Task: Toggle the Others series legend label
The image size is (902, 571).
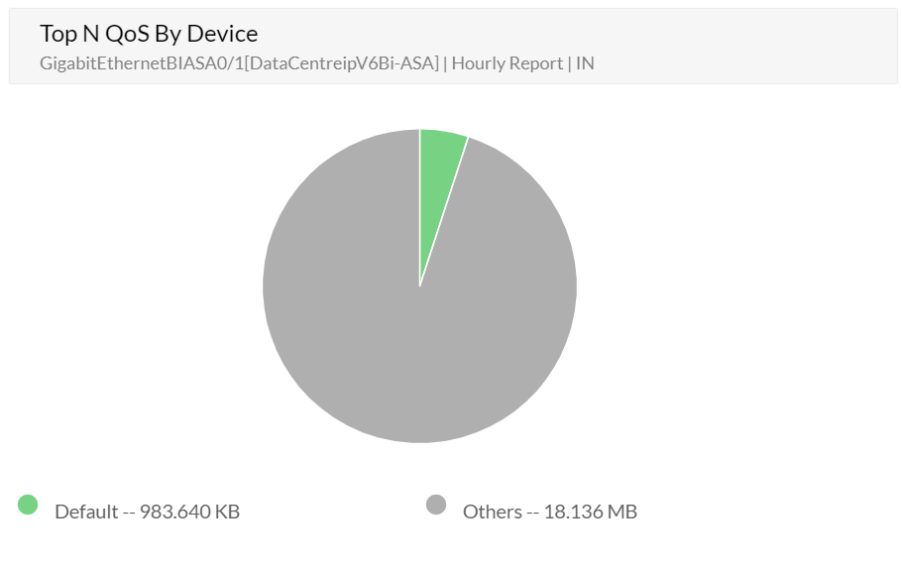Action: [x=549, y=512]
